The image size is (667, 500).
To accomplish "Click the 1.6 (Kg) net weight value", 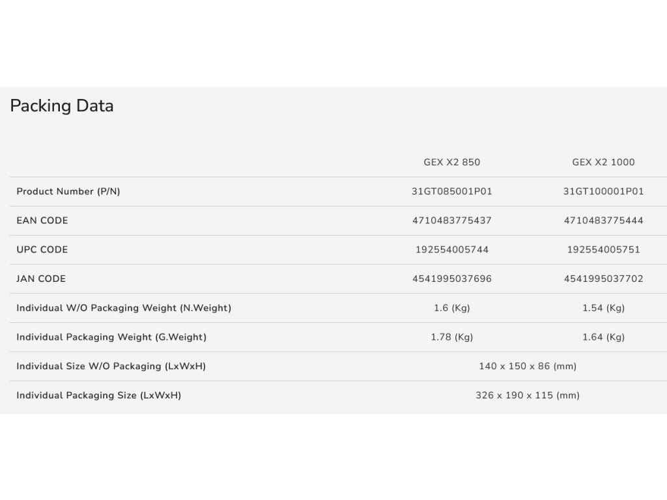I will [x=452, y=308].
